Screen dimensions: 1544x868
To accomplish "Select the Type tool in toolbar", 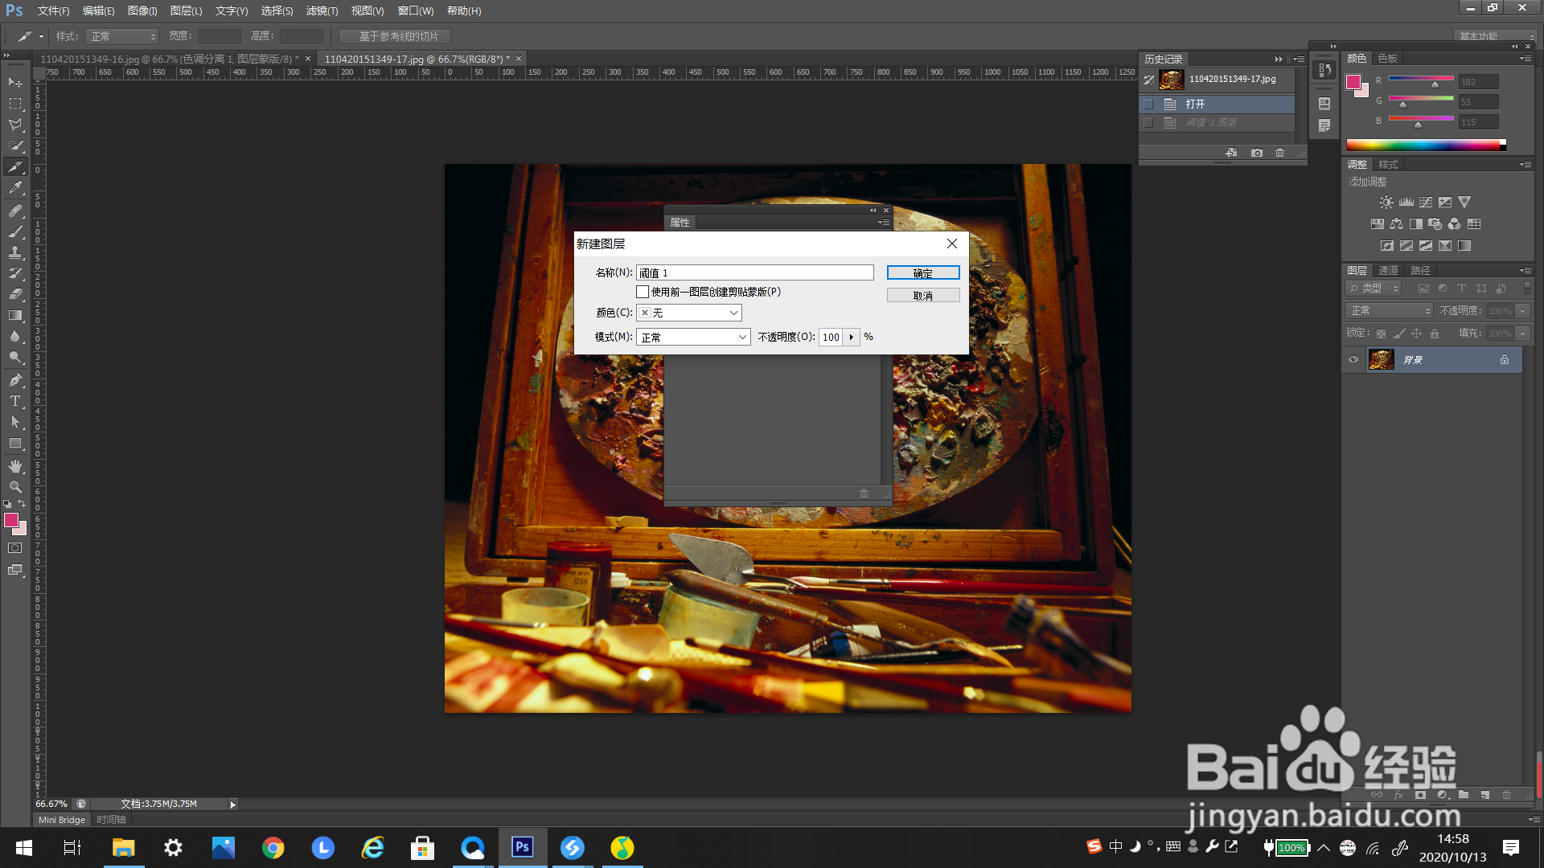I will click(x=15, y=401).
